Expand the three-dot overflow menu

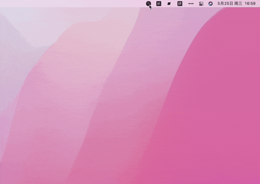click(x=191, y=4)
